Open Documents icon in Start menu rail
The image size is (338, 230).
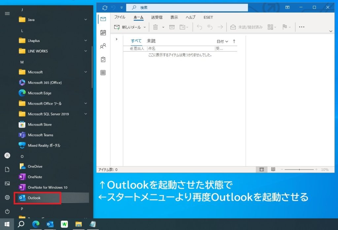[7, 169]
